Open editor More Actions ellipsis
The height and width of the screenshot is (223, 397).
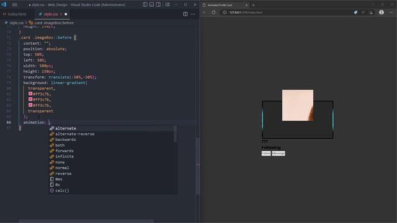pos(193,14)
